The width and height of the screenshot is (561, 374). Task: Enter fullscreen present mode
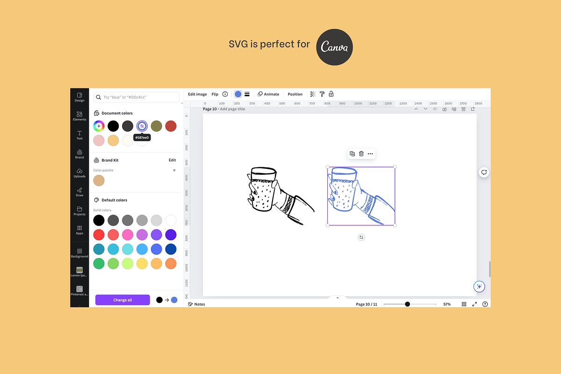[475, 304]
